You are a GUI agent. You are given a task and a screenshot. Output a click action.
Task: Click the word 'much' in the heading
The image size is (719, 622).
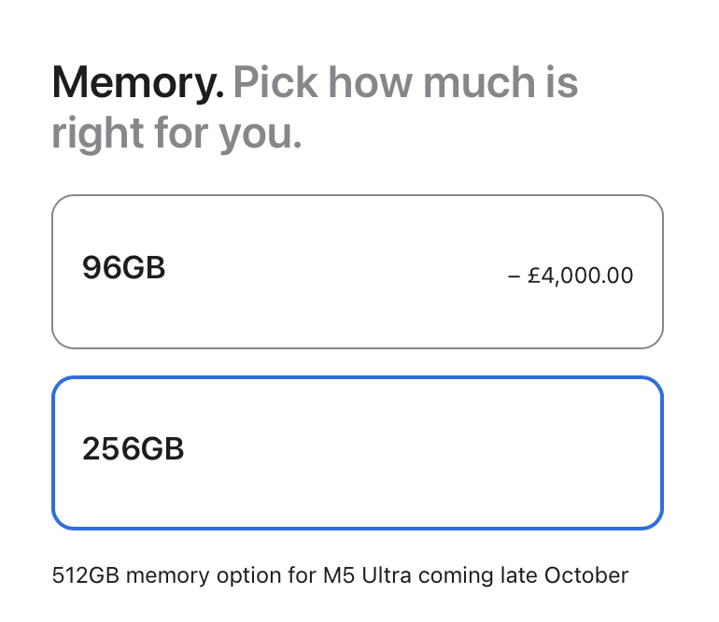tap(479, 82)
